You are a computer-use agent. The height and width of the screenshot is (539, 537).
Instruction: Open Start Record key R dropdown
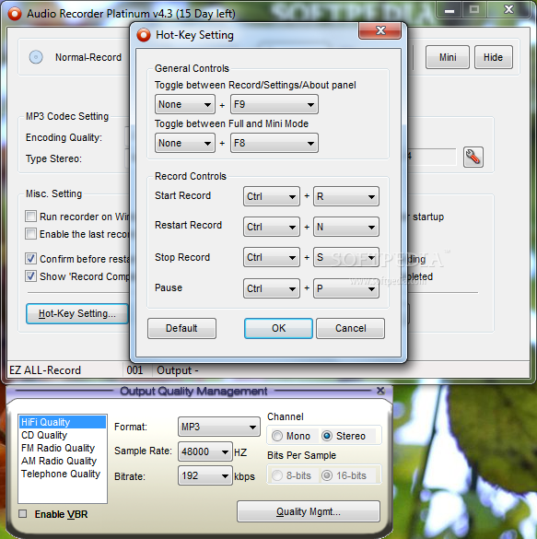coord(346,196)
